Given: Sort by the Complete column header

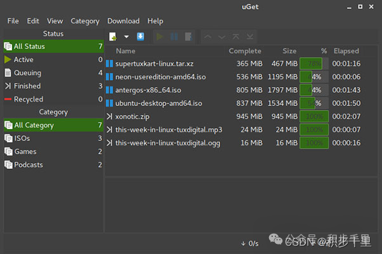Looking at the screenshot, I should pos(245,51).
